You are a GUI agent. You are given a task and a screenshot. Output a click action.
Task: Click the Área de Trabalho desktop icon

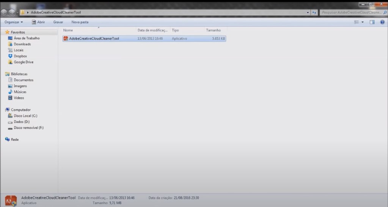click(10, 38)
